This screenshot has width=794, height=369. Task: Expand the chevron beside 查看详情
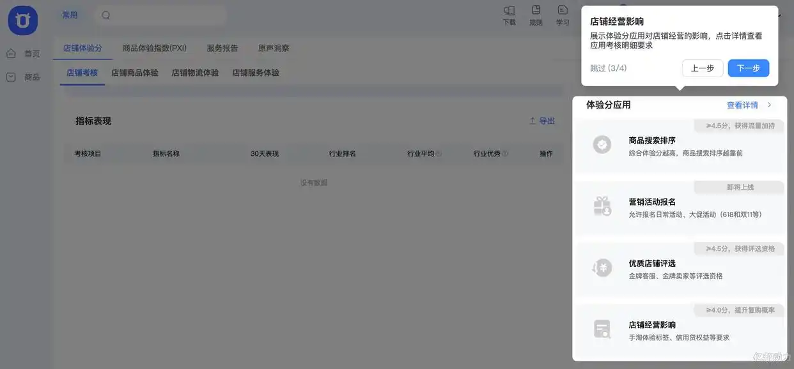coord(769,105)
